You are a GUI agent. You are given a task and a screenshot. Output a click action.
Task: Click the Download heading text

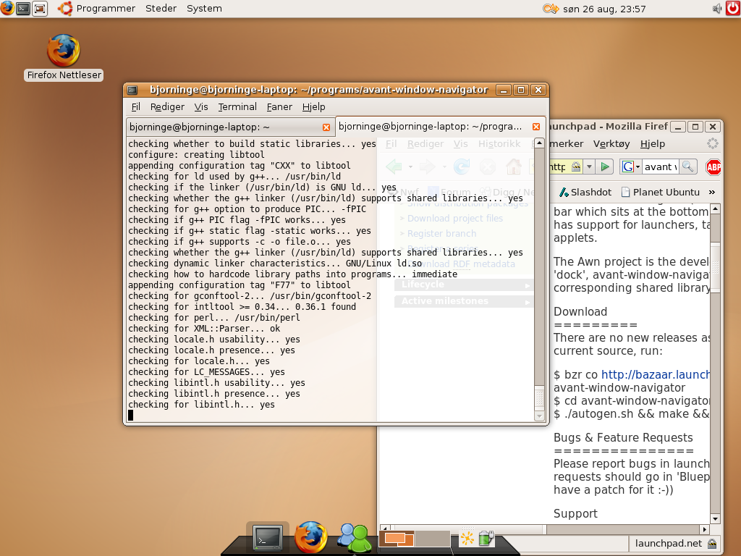[x=580, y=311]
